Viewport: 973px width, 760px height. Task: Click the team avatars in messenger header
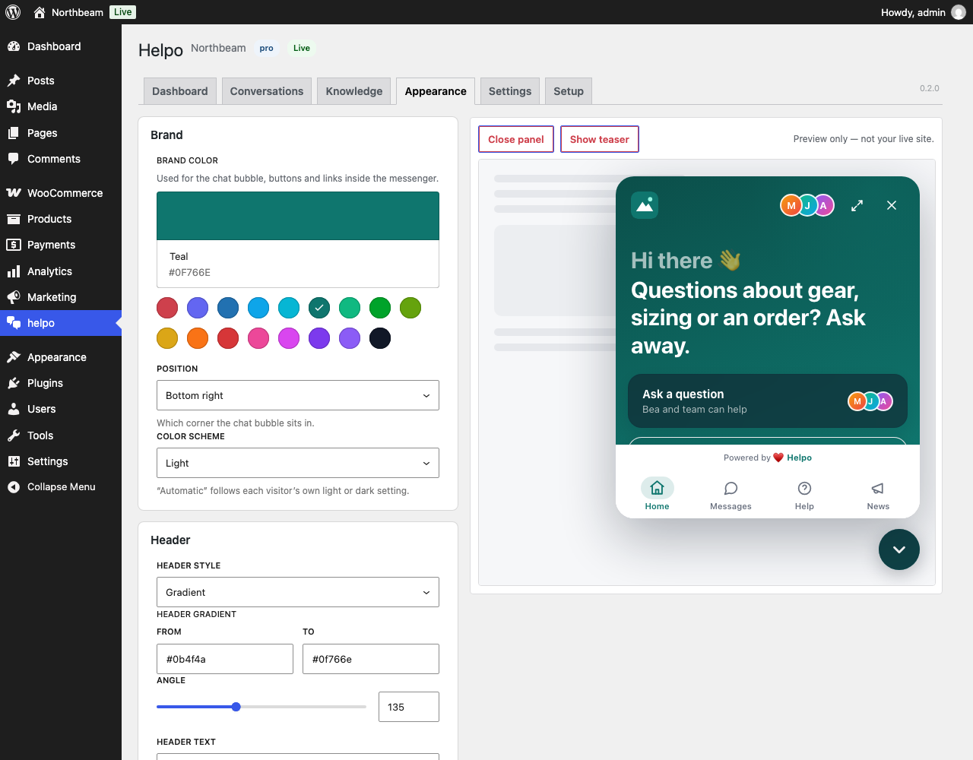point(807,205)
